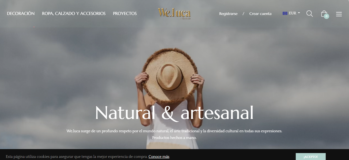Open the DECORACIÓN menu
This screenshot has height=160, width=349.
click(21, 13)
